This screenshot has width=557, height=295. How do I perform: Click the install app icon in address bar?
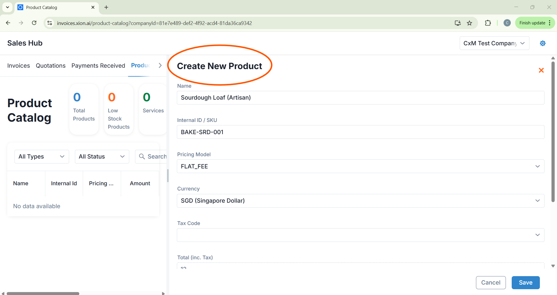click(x=458, y=23)
